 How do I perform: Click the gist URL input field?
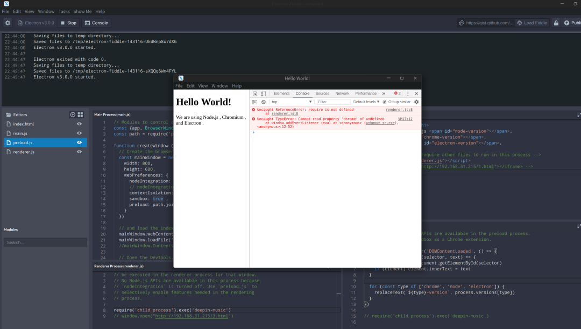(x=486, y=23)
